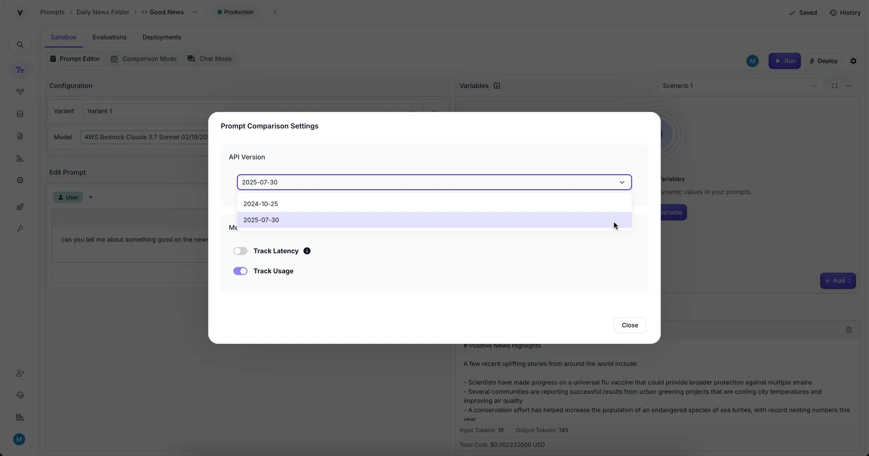
Task: Select the 2024-10-25 API version option
Action: click(x=434, y=204)
